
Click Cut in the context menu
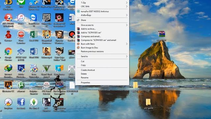tap(102, 61)
